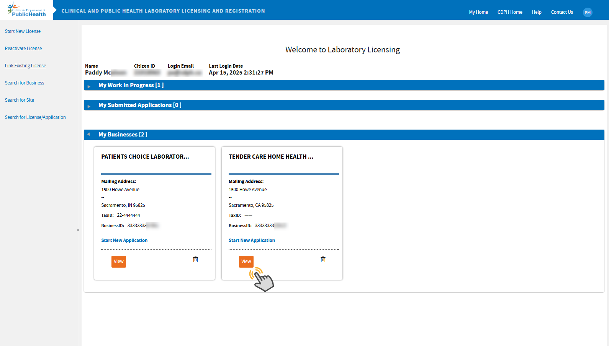Choose Link Existing License in the sidebar
This screenshot has width=609, height=346.
(x=25, y=66)
